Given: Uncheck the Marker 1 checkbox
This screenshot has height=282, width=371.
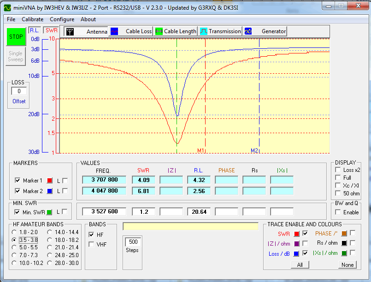Looking at the screenshot, I should [x=18, y=180].
